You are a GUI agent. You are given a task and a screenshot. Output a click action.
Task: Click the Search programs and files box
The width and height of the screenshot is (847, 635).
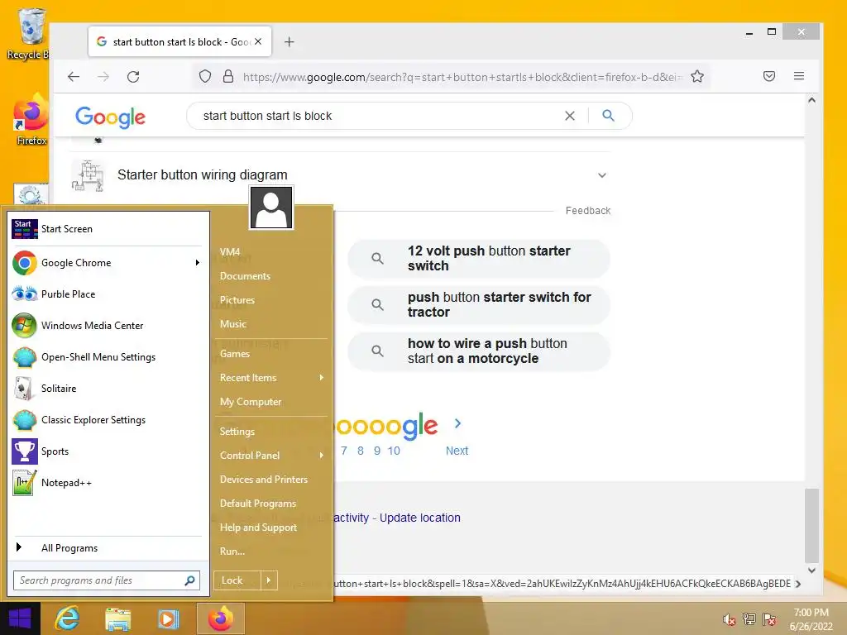coord(100,580)
